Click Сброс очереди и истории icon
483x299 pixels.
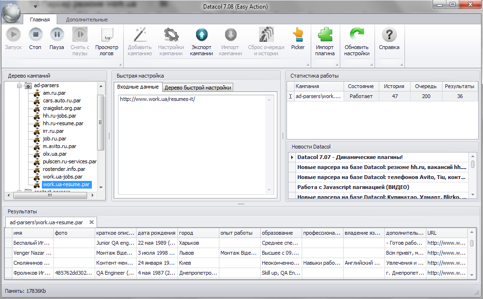pos(266,35)
